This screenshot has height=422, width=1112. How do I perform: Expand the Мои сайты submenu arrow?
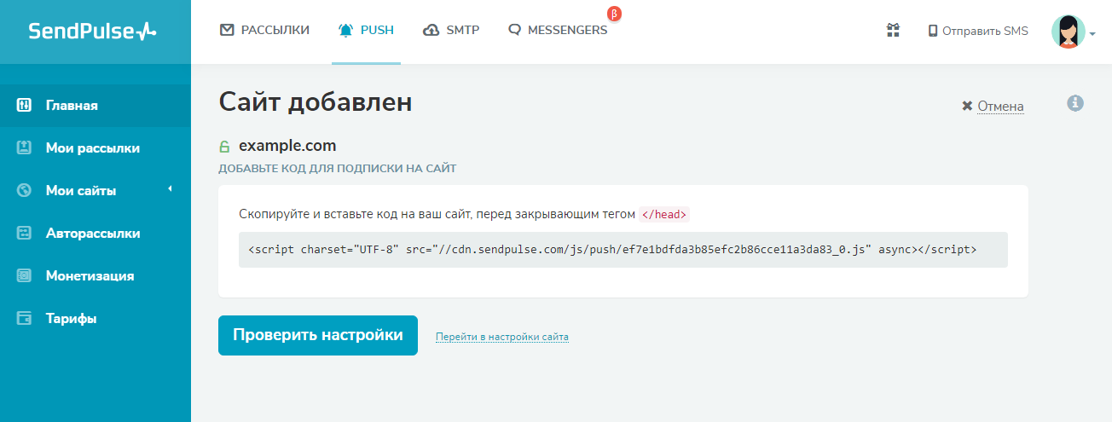170,188
